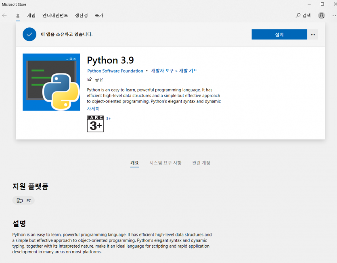Maximize the Microsoft Store window
Screen dimensions: 337x263
tap(322, 4)
